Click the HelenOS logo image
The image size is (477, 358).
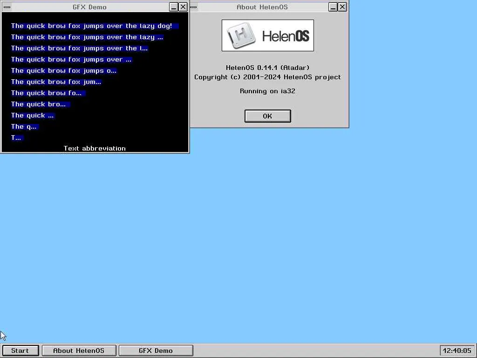coord(268,35)
